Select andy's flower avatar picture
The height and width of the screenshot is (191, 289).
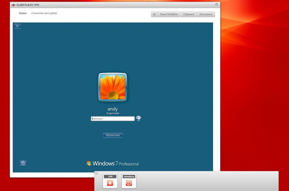[113, 87]
